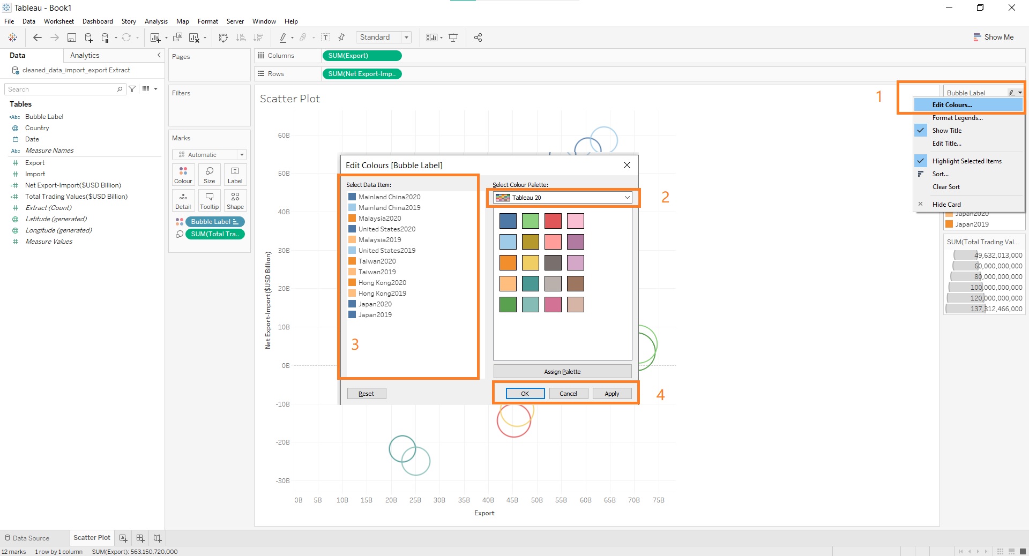This screenshot has width=1029, height=556.
Task: Click the Redo forward arrow
Action: 55,37
